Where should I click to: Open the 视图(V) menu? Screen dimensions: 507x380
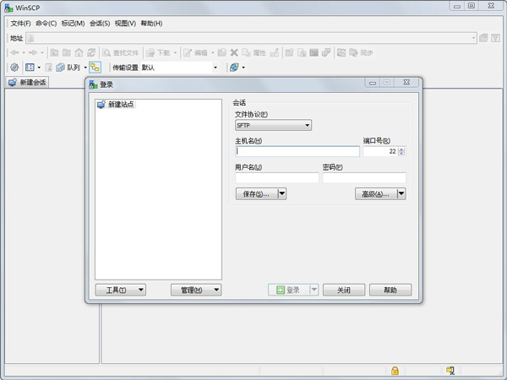click(125, 24)
